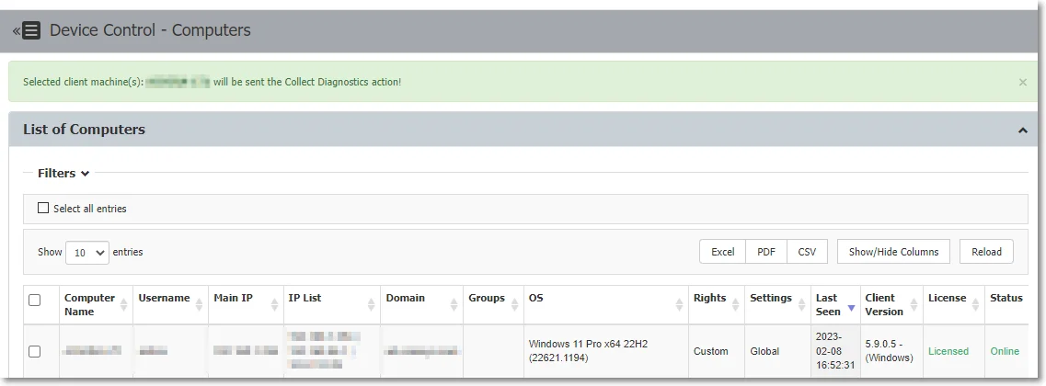Export the list to Excel
The width and height of the screenshot is (1046, 386).
(x=722, y=252)
